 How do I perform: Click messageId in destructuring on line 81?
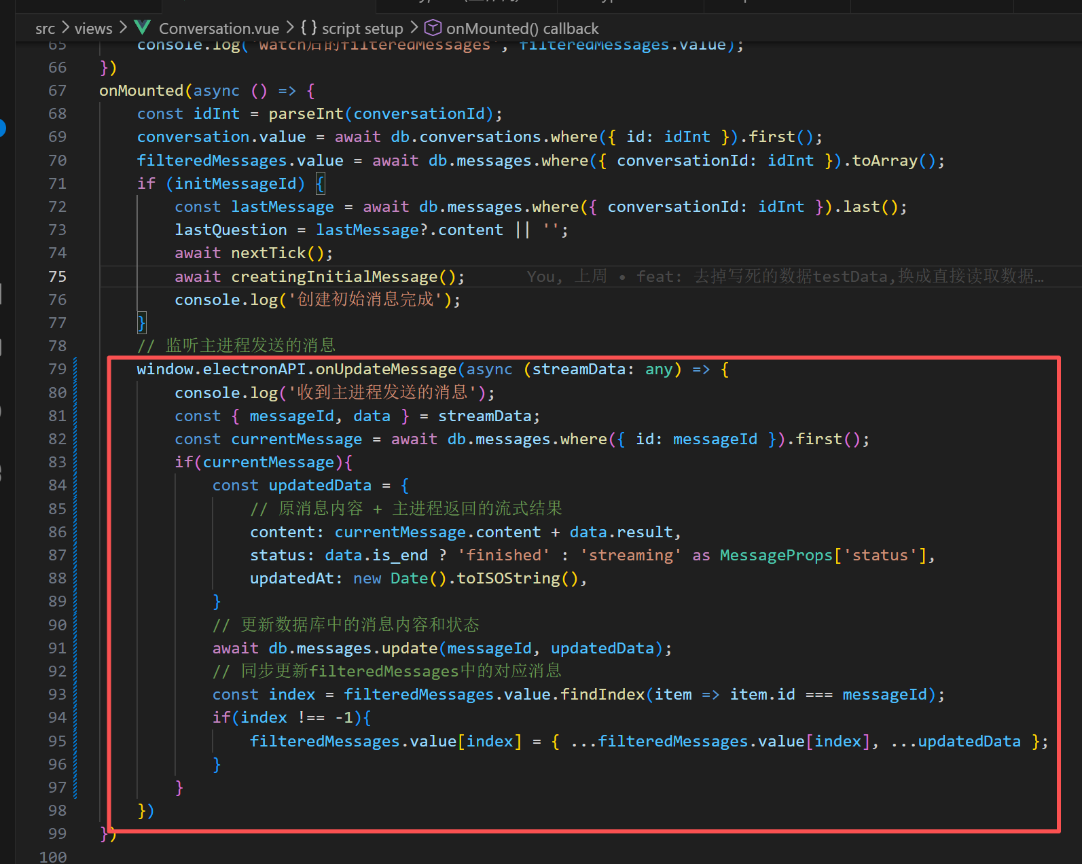[x=291, y=416]
